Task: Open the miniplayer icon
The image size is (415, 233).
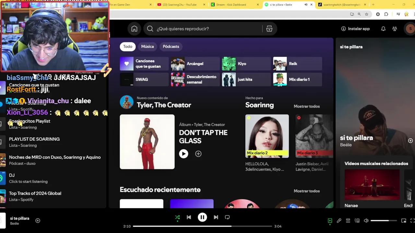Action: [x=404, y=221]
